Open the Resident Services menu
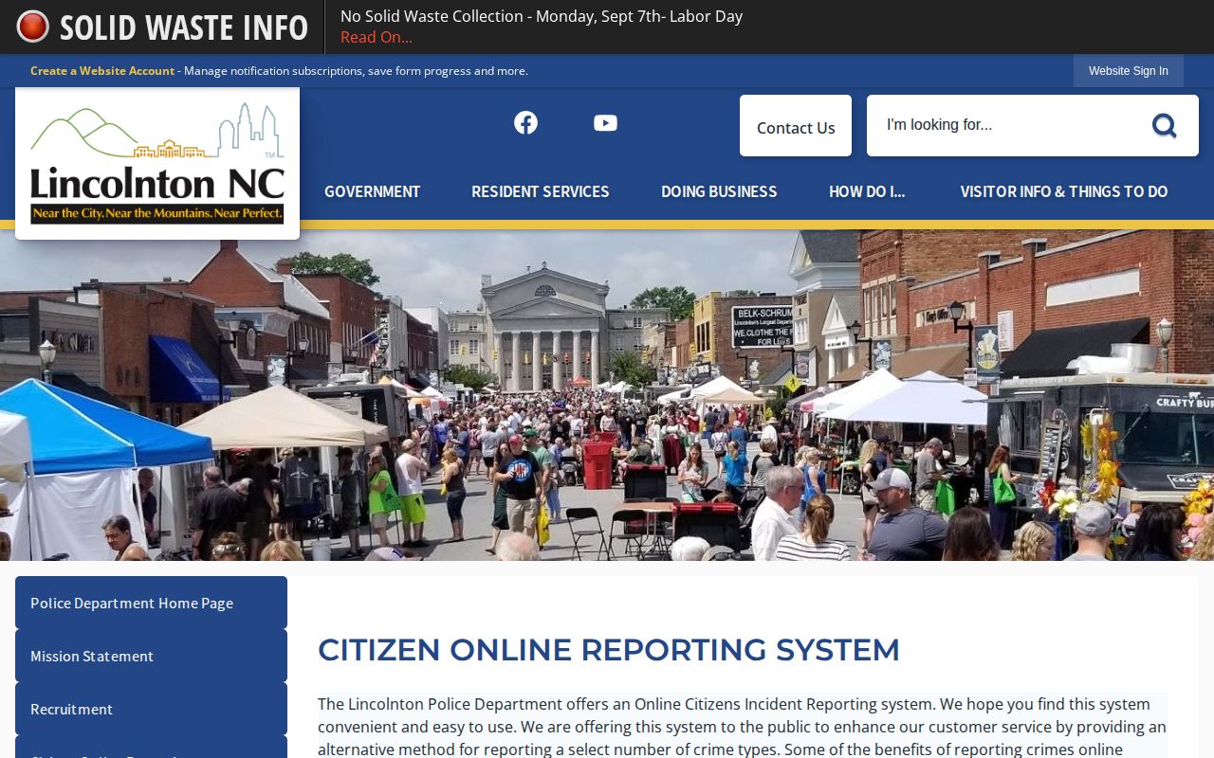Image resolution: width=1214 pixels, height=758 pixels. click(541, 191)
